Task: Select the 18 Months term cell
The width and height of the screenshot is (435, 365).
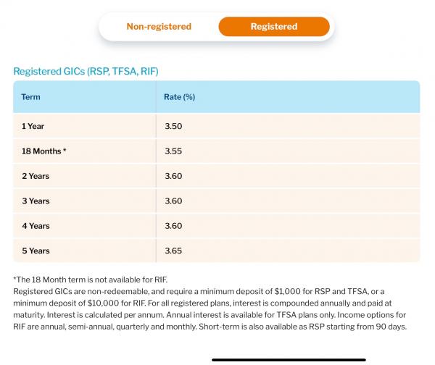Action: point(44,151)
